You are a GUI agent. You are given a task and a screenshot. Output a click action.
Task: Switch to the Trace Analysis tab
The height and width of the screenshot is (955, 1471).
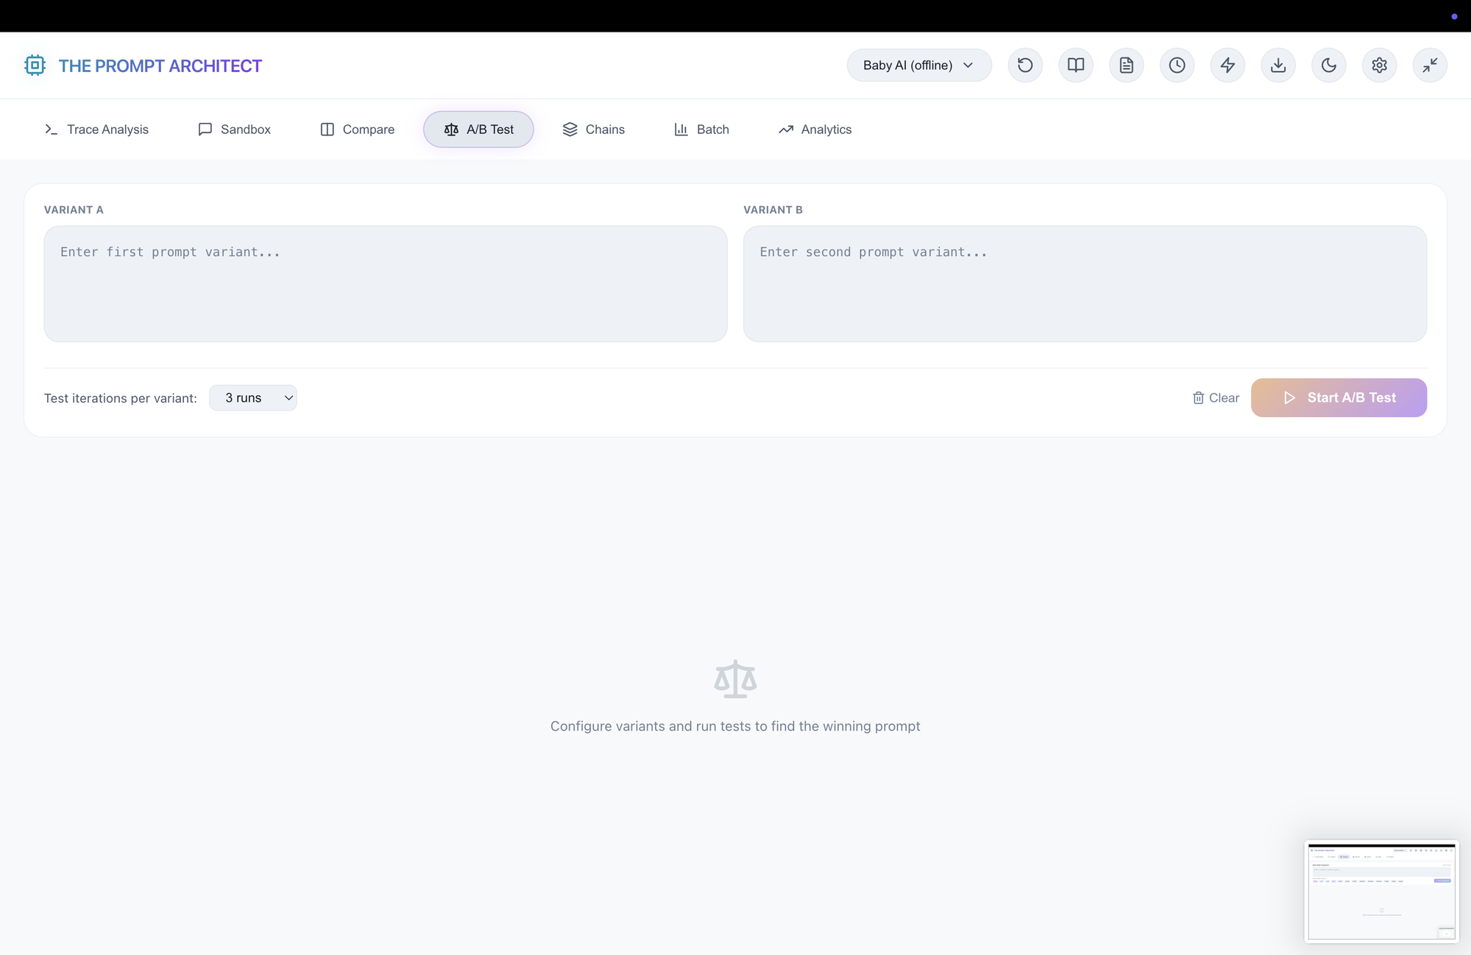[x=96, y=129]
